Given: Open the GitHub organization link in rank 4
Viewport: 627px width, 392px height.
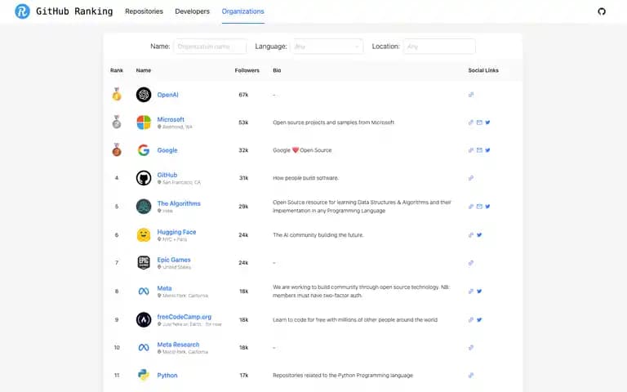Looking at the screenshot, I should pyautogui.click(x=167, y=175).
